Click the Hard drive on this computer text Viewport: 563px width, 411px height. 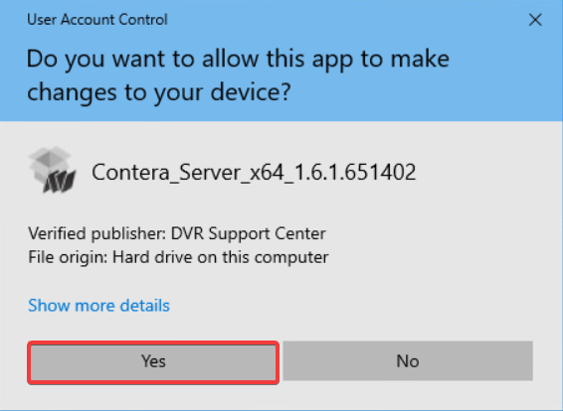pos(221,257)
